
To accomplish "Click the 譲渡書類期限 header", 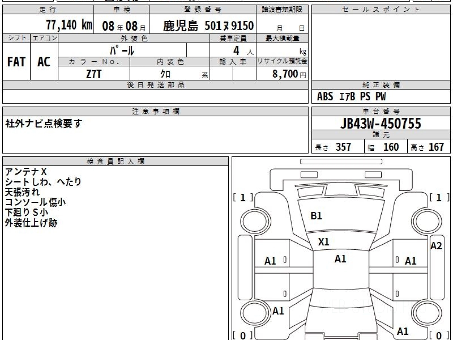I will 282,10.
